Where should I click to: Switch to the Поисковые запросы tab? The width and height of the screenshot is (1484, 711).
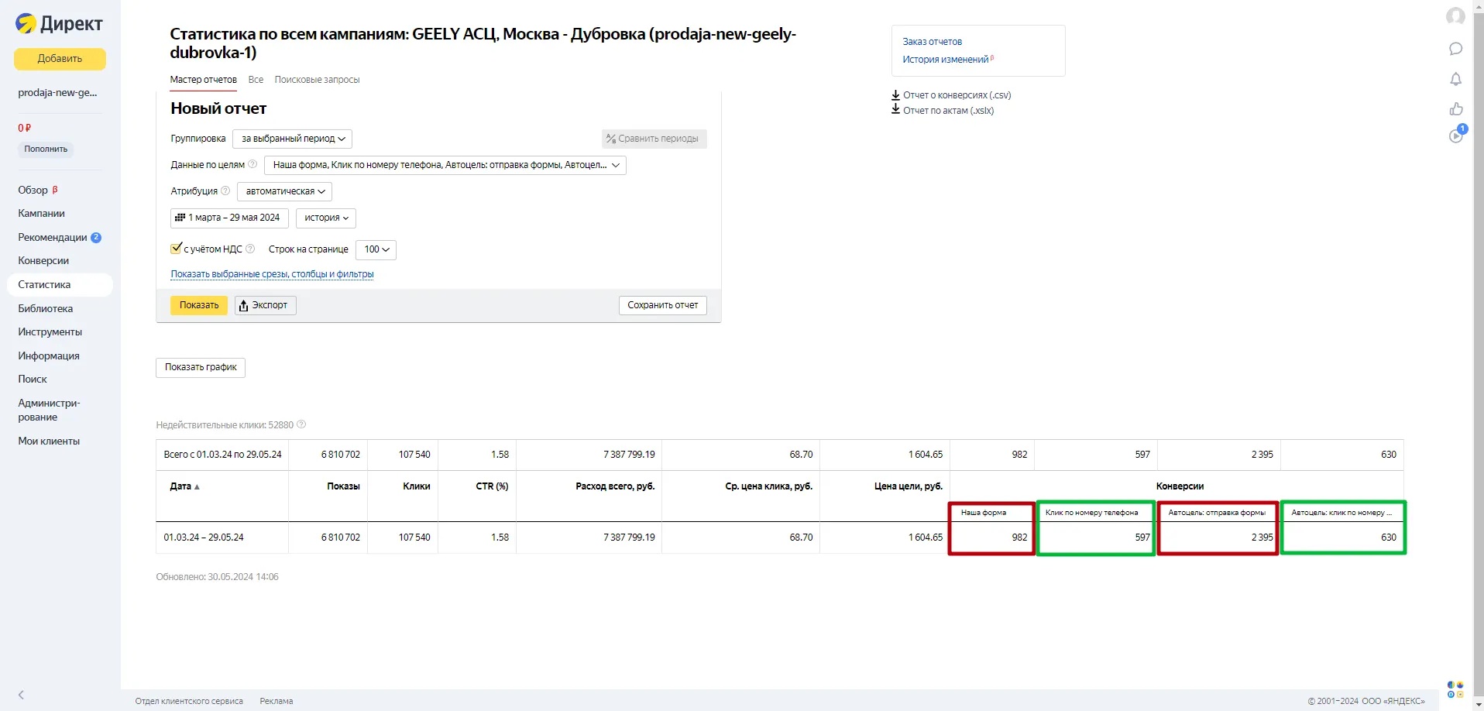click(x=317, y=80)
